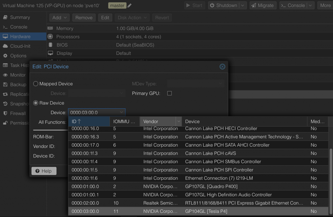Click the Permissions unlock icon
Viewport: 333px width, 217px height.
(5, 123)
